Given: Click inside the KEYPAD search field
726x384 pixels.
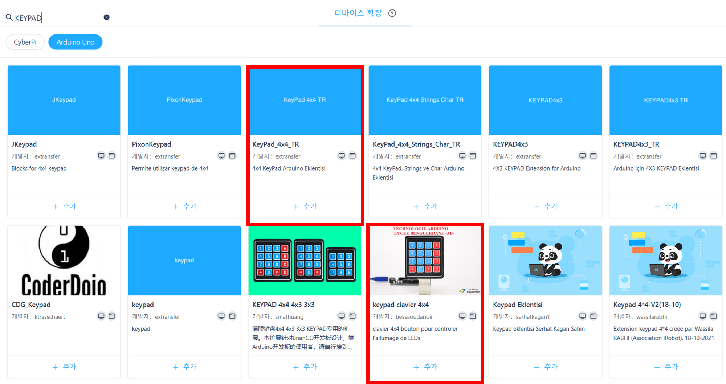Looking at the screenshot, I should point(58,17).
